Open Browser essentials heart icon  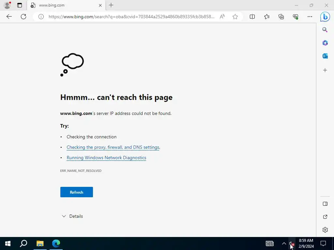tap(296, 17)
